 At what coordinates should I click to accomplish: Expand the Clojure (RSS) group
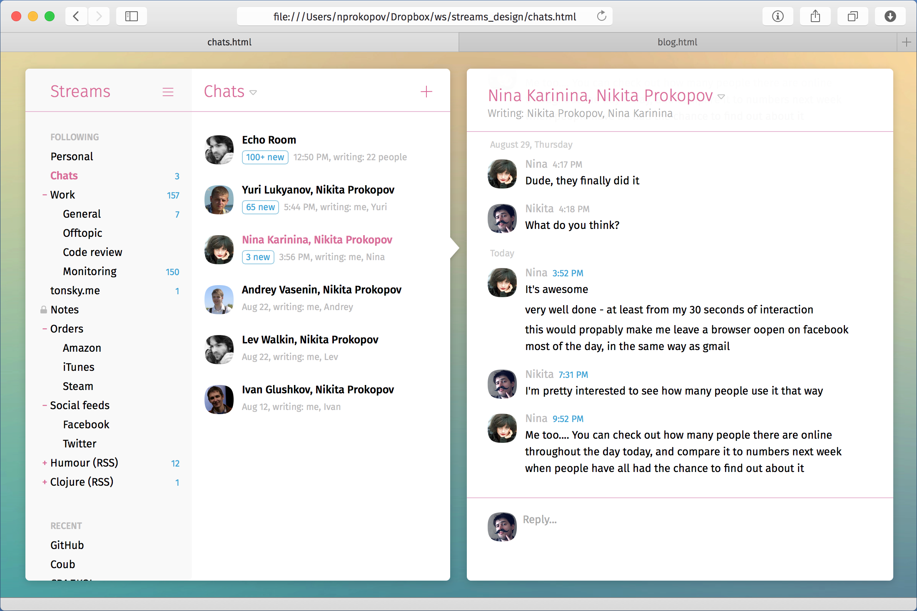pos(45,482)
